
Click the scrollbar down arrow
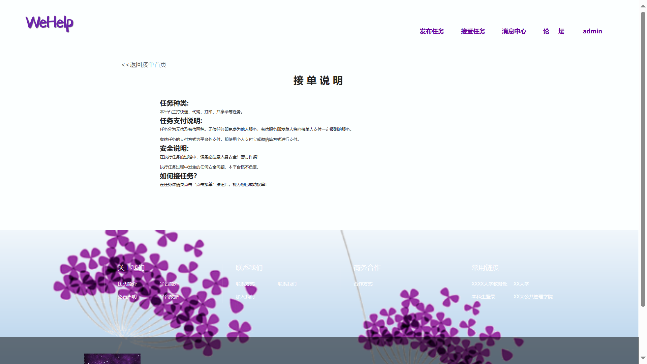[643, 358]
